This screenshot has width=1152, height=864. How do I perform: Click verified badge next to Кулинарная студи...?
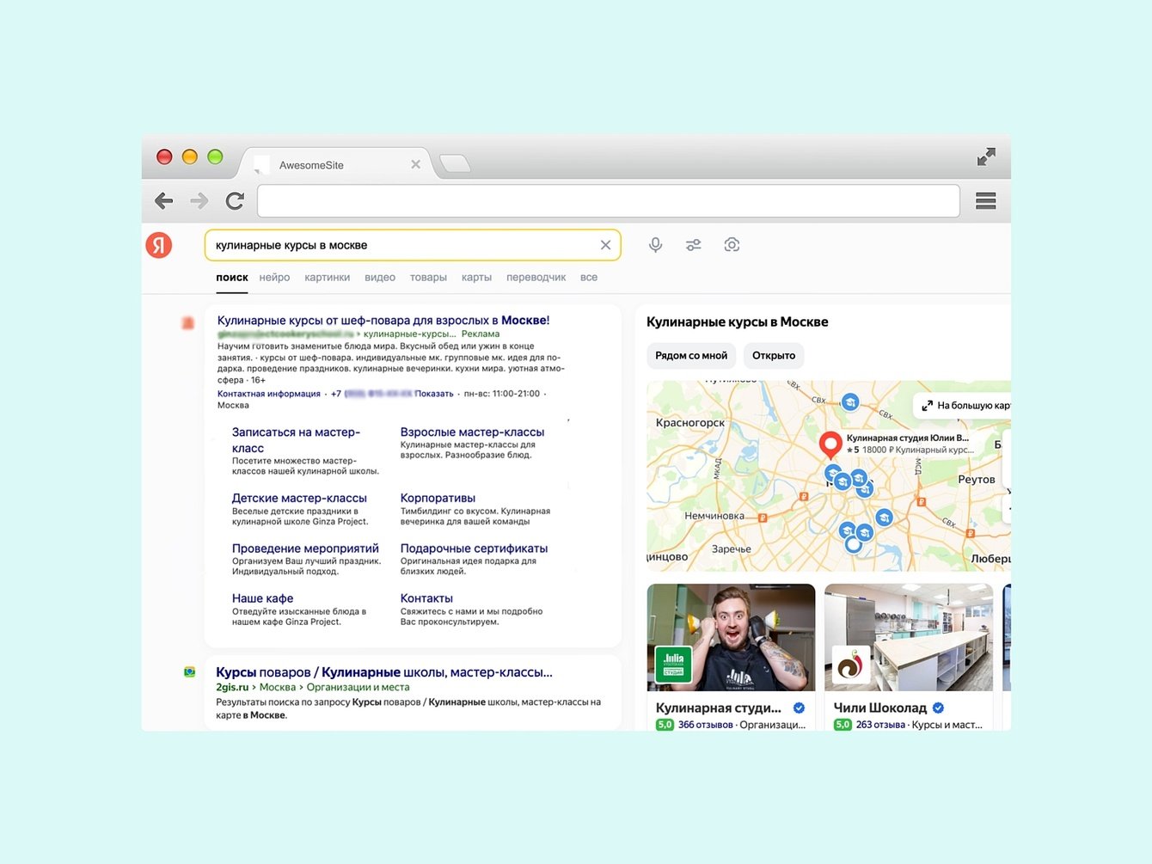coord(799,708)
